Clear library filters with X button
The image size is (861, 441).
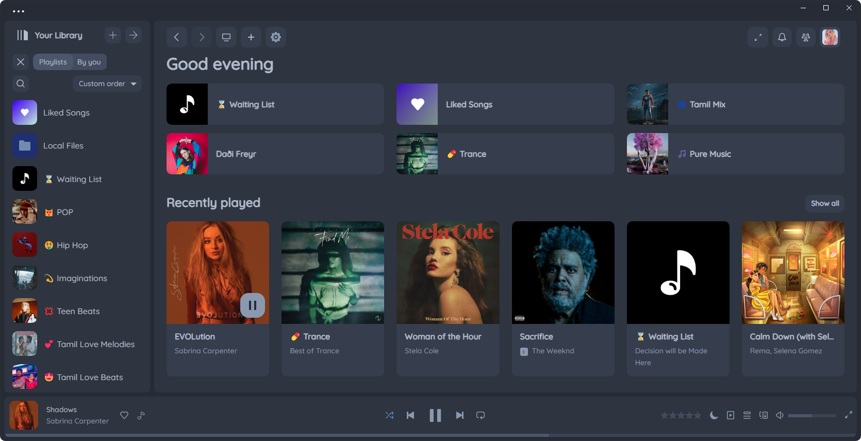(21, 62)
